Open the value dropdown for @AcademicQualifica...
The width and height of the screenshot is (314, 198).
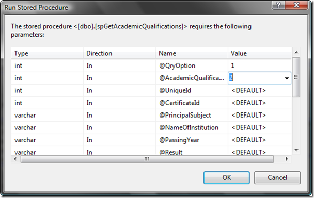(x=287, y=78)
